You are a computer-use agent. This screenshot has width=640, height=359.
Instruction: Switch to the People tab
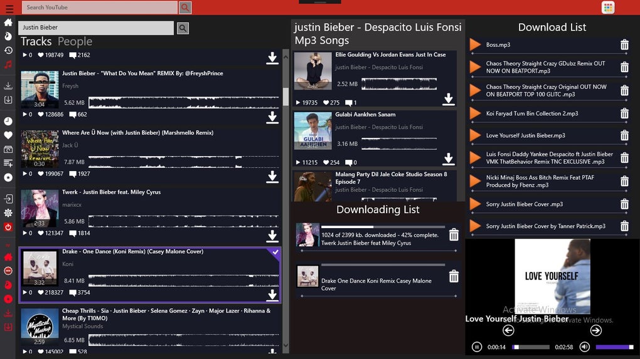75,41
